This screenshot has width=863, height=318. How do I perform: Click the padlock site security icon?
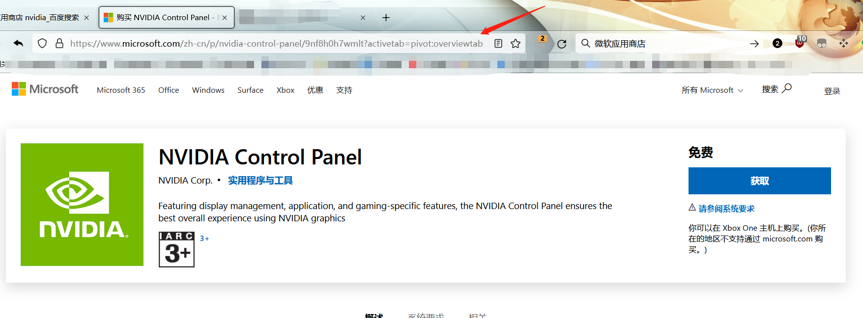(x=59, y=44)
